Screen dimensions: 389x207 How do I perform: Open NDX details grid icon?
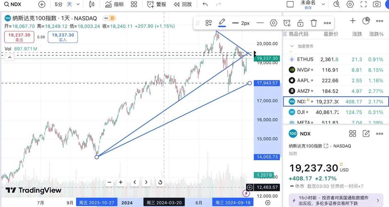pos(353,134)
